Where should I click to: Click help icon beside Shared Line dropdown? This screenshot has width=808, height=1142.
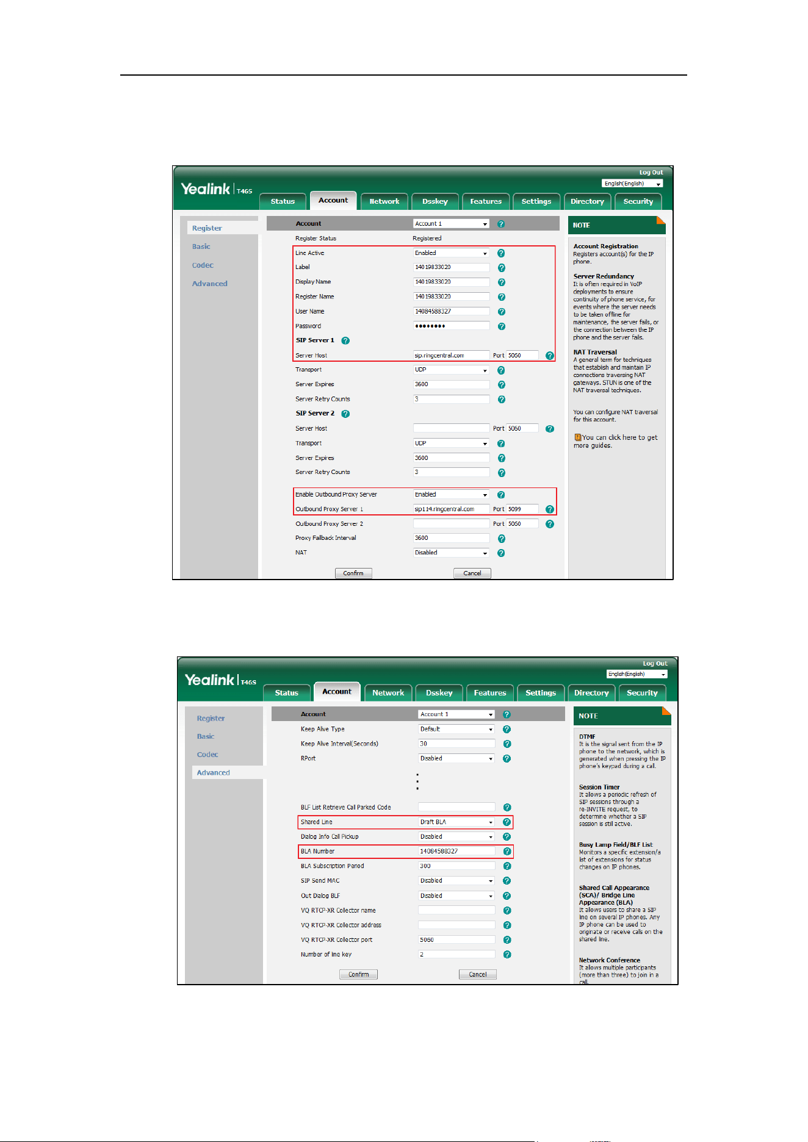coord(507,822)
